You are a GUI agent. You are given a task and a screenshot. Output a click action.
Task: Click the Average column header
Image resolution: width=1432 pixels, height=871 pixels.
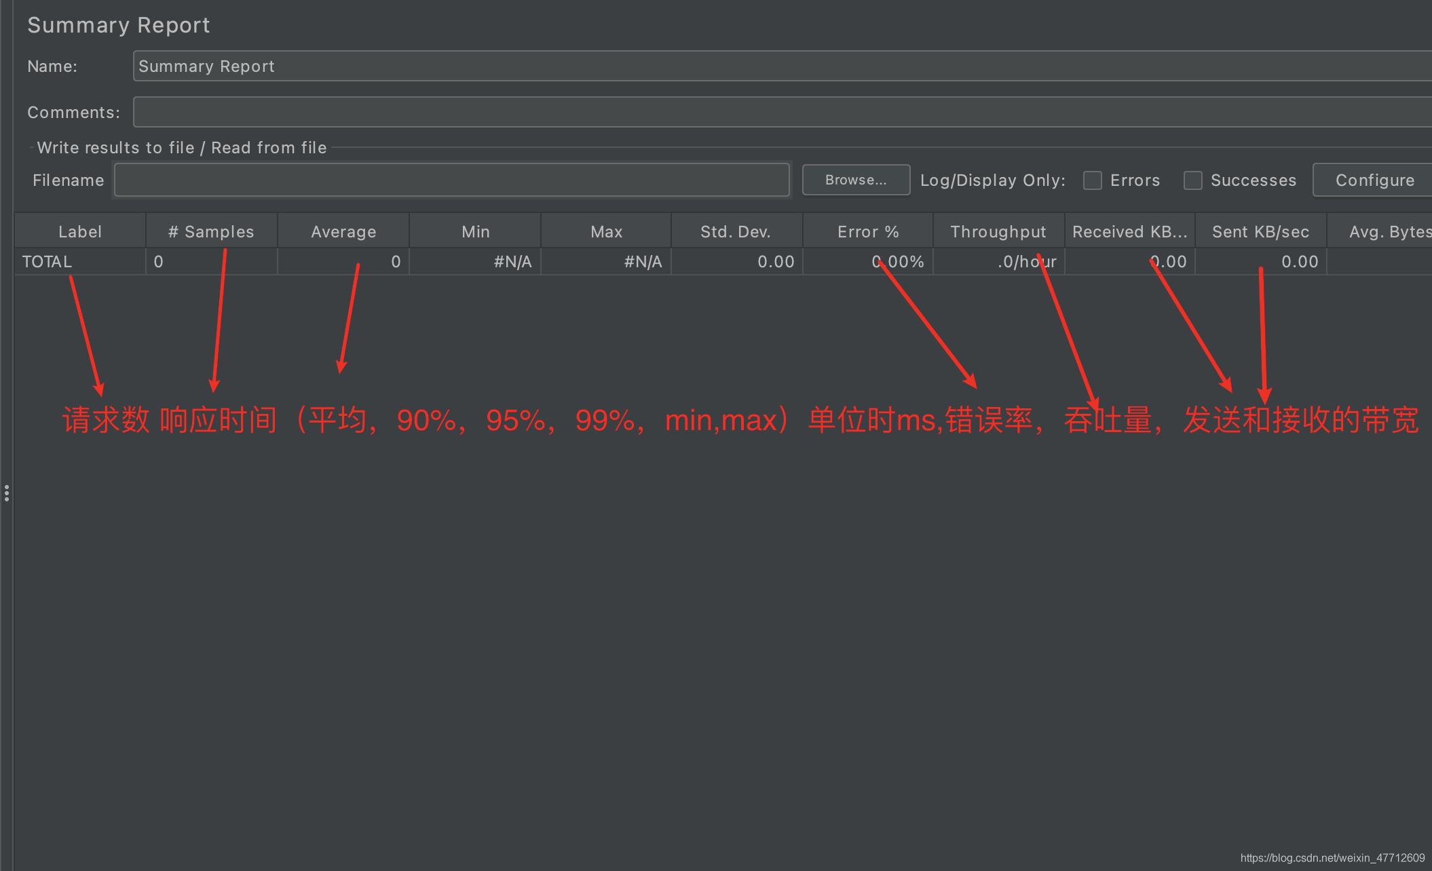[343, 231]
